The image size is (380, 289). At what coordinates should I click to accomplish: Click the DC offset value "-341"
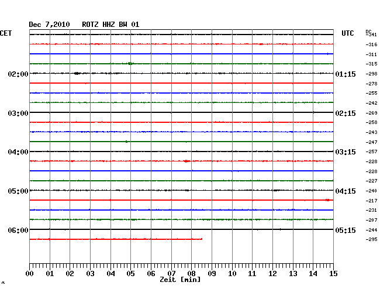[371, 35]
